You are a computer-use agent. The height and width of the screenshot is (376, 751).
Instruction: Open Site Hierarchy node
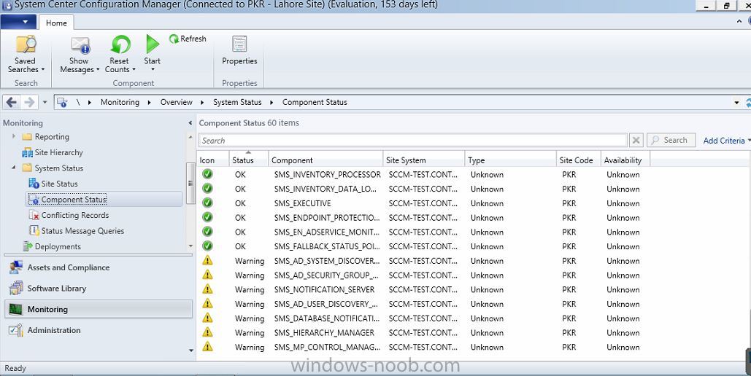pos(53,152)
